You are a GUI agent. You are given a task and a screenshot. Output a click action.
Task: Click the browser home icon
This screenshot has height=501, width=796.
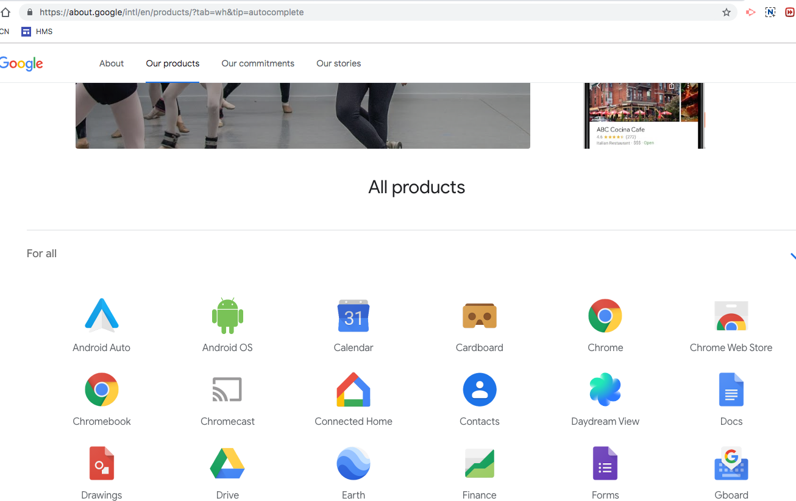tap(6, 12)
